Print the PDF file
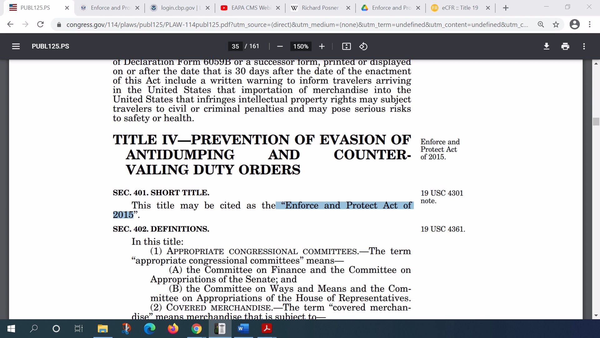 (565, 46)
